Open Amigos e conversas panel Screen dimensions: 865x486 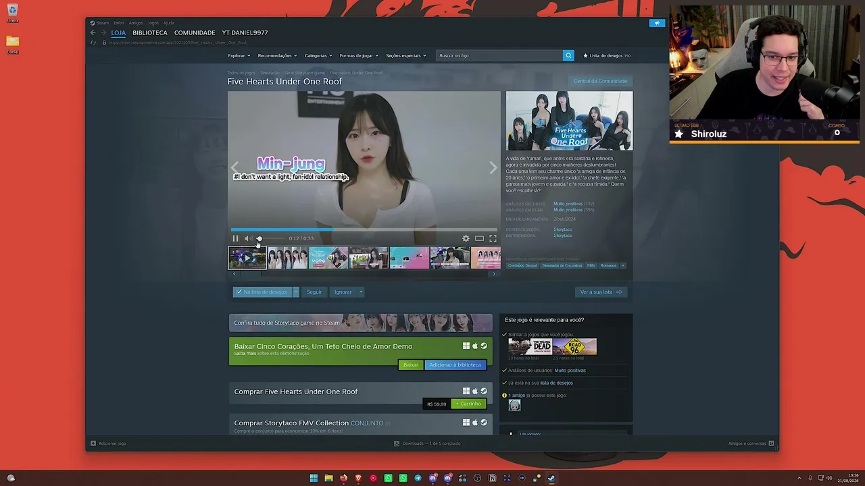751,443
